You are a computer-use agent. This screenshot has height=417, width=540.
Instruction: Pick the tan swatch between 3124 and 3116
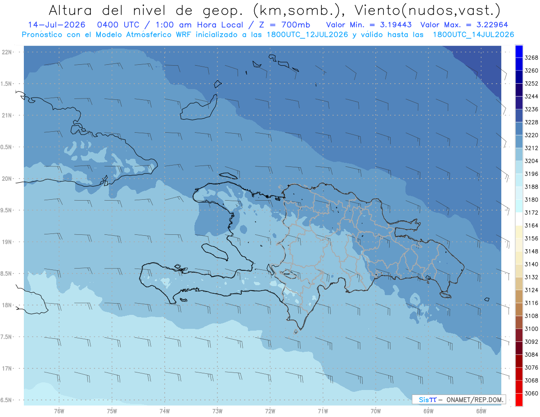point(519,296)
